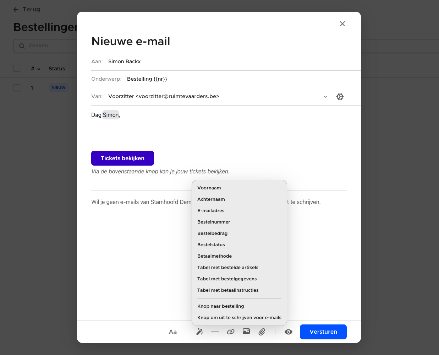Viewport: 439px width, 355px height.
Task: Click the insert link icon
Action: 231,332
